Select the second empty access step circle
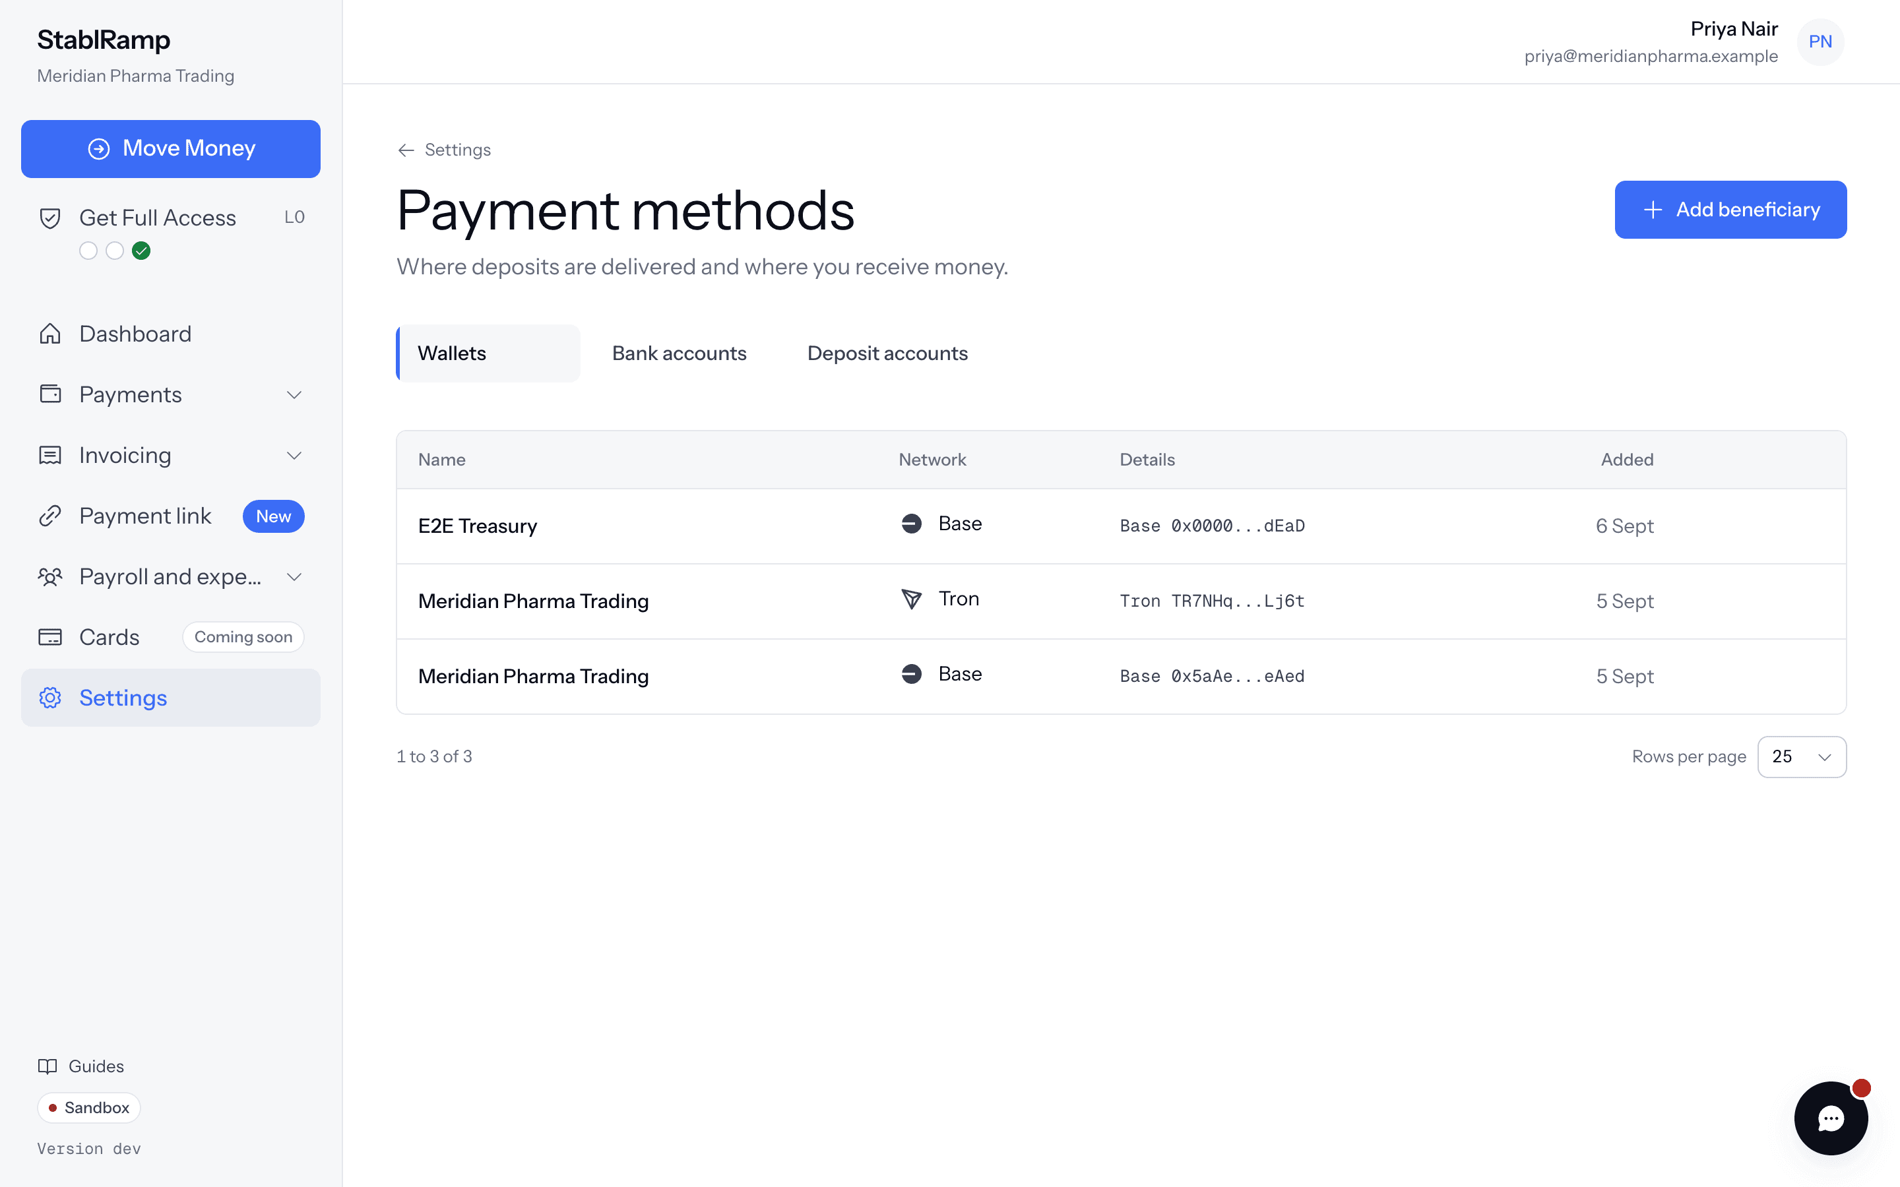Viewport: 1900px width, 1187px height. tap(115, 251)
